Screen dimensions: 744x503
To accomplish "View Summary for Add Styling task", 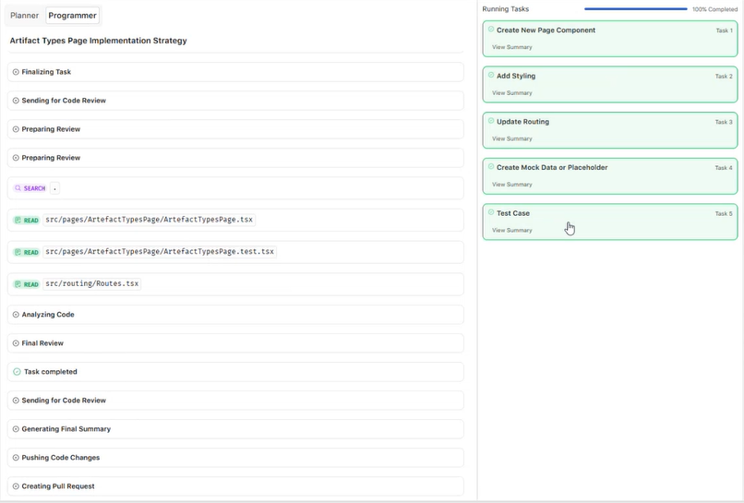I will (x=512, y=93).
